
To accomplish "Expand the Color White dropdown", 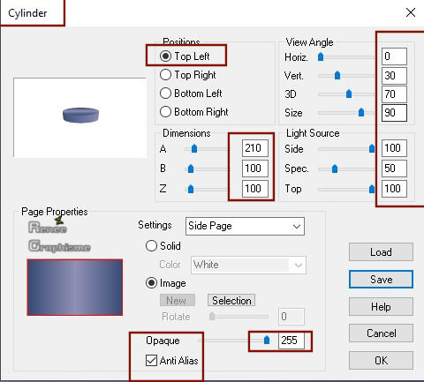I will [x=248, y=265].
